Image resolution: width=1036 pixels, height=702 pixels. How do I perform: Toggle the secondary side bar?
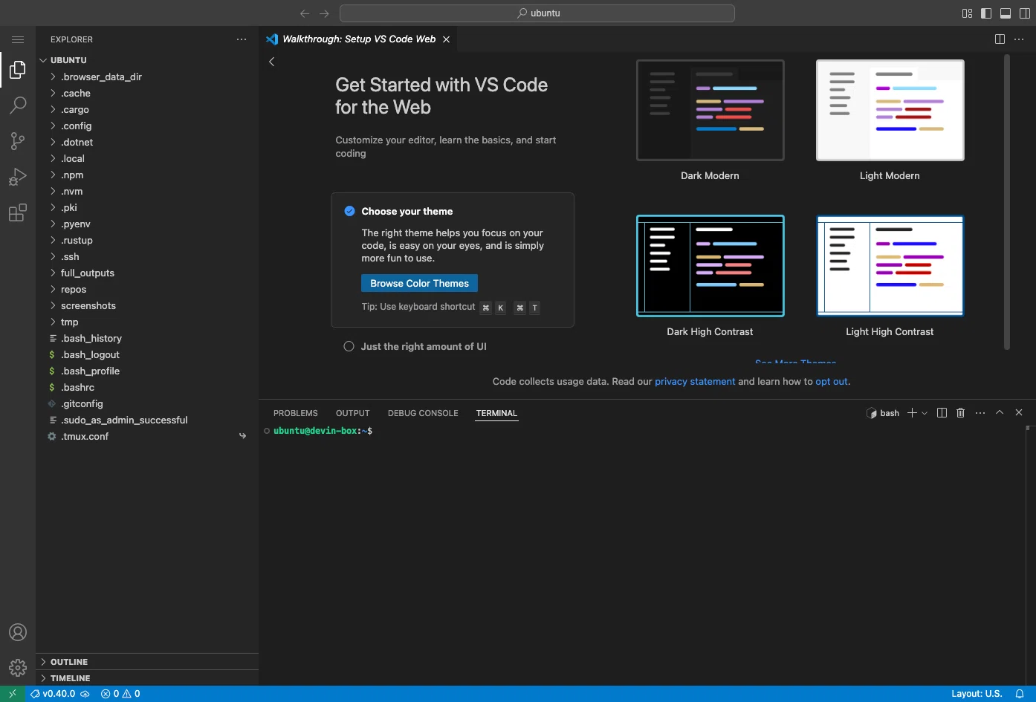(1025, 13)
